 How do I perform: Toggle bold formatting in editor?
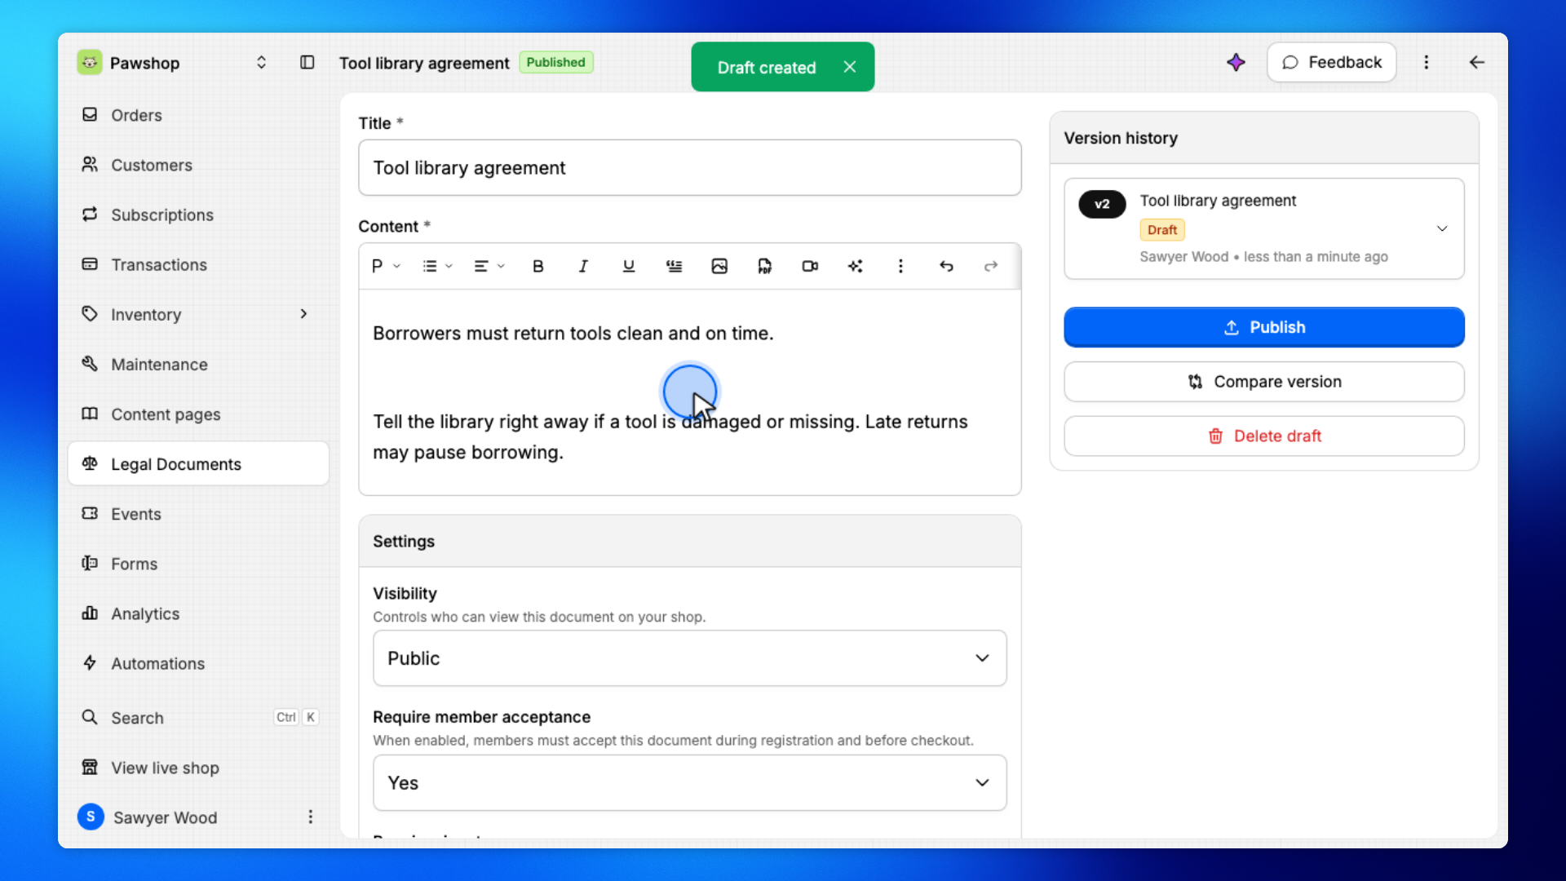pyautogui.click(x=538, y=266)
